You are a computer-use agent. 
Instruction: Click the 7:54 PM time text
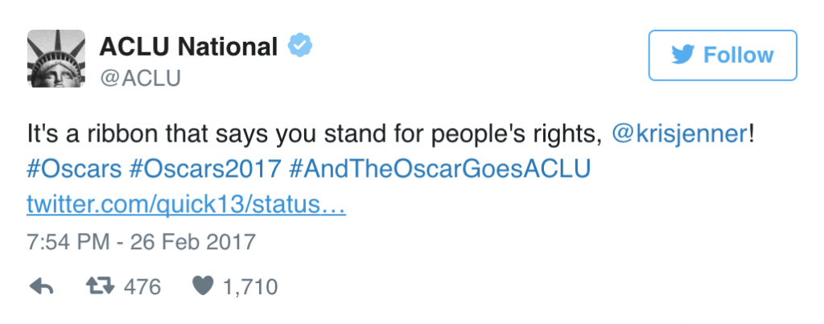pyautogui.click(x=64, y=241)
